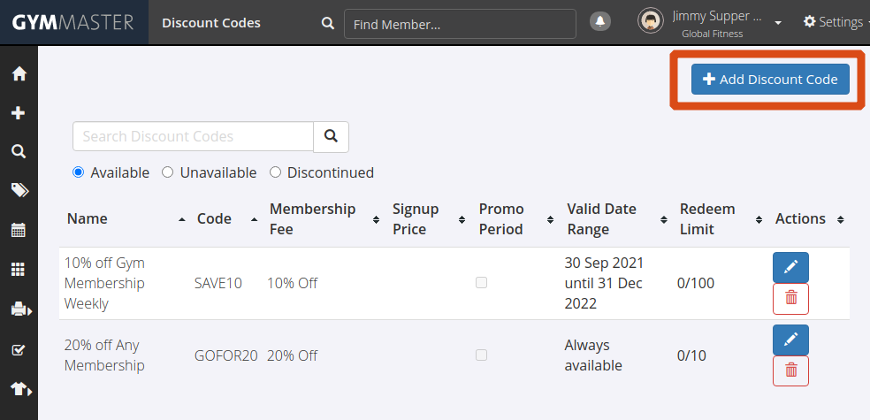This screenshot has width=870, height=420.
Task: Toggle Promo Period checkbox for SAVE10
Action: click(481, 283)
